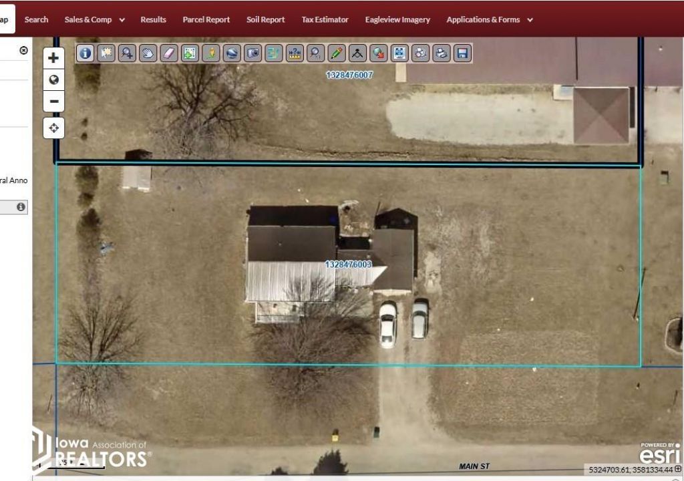Click parcel label 1328476003 on map
684x481 pixels.
(x=348, y=265)
